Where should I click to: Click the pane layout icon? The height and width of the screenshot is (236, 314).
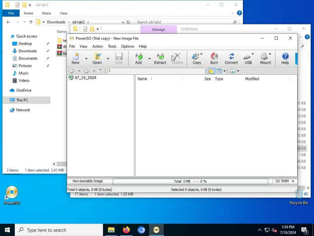[x=233, y=71]
